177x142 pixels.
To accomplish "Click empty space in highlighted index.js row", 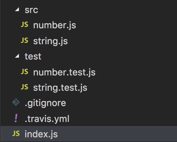I will tap(118, 134).
